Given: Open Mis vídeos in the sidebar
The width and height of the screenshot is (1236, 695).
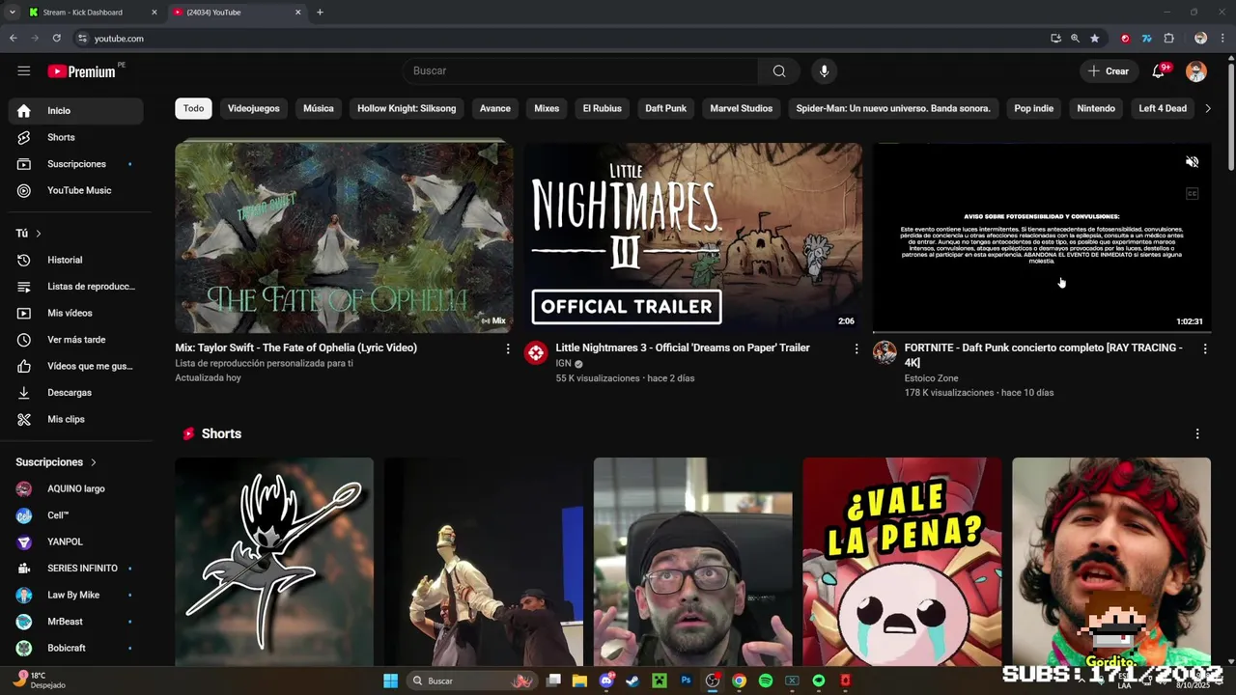Looking at the screenshot, I should [x=76, y=313].
